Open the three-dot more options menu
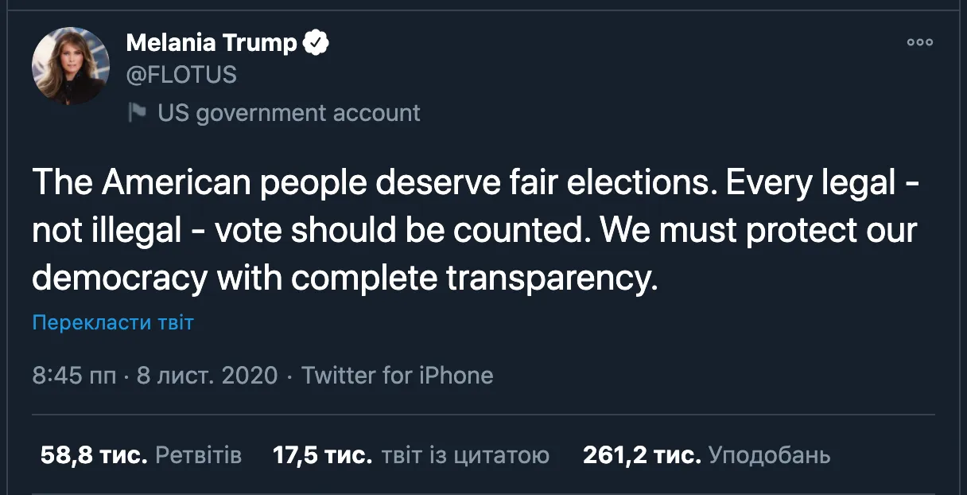This screenshot has height=495, width=967. tap(919, 43)
